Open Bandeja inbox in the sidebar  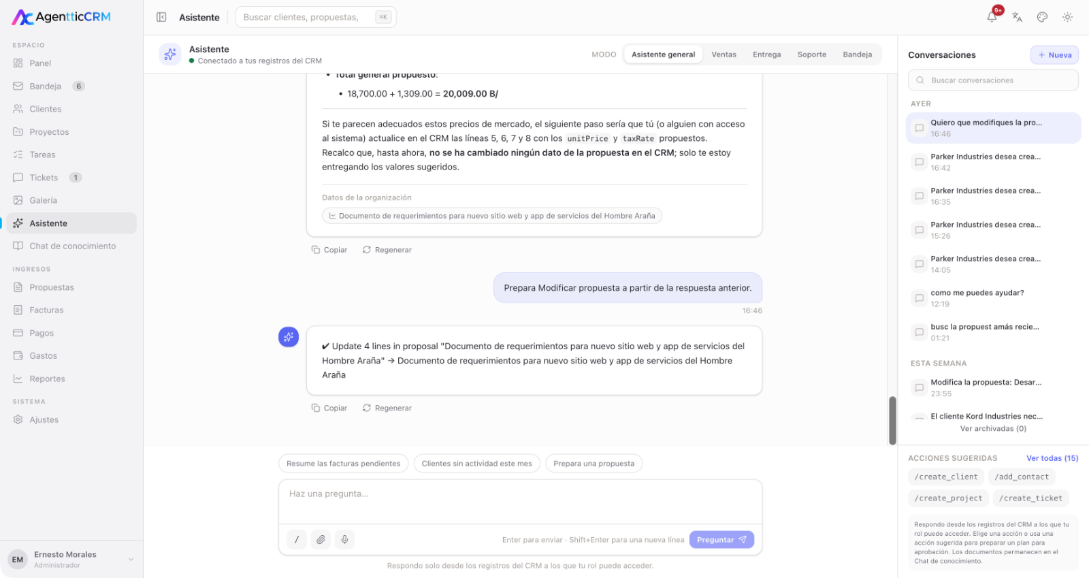point(71,86)
